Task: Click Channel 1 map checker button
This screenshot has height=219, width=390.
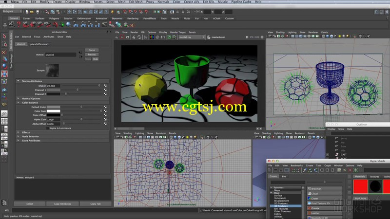Action: point(105,90)
